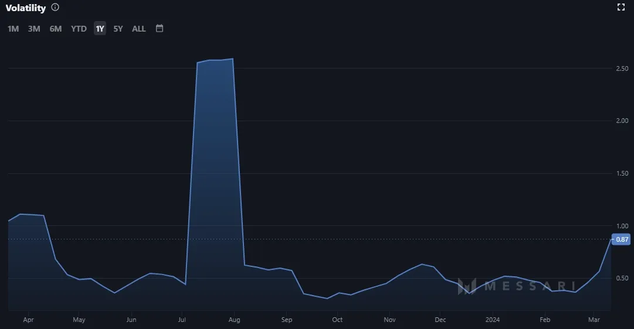Image resolution: width=634 pixels, height=329 pixels.
Task: Choose the YTD time range
Action: pos(79,29)
